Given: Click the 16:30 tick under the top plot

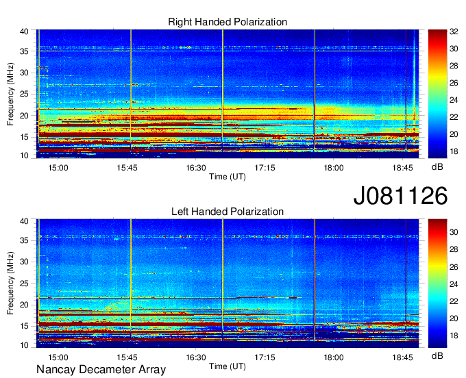Looking at the screenshot, I should click(196, 168).
